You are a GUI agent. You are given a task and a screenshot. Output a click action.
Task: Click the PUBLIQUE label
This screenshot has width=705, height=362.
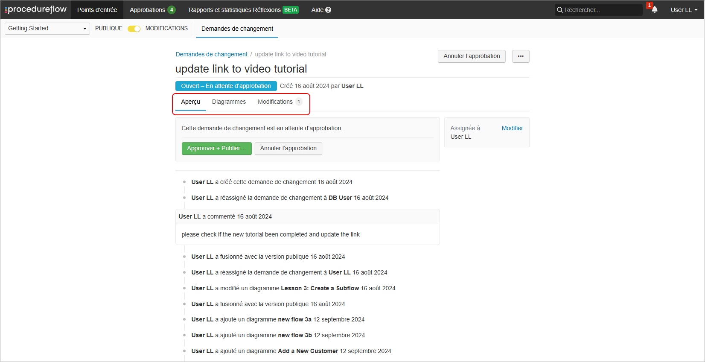109,28
